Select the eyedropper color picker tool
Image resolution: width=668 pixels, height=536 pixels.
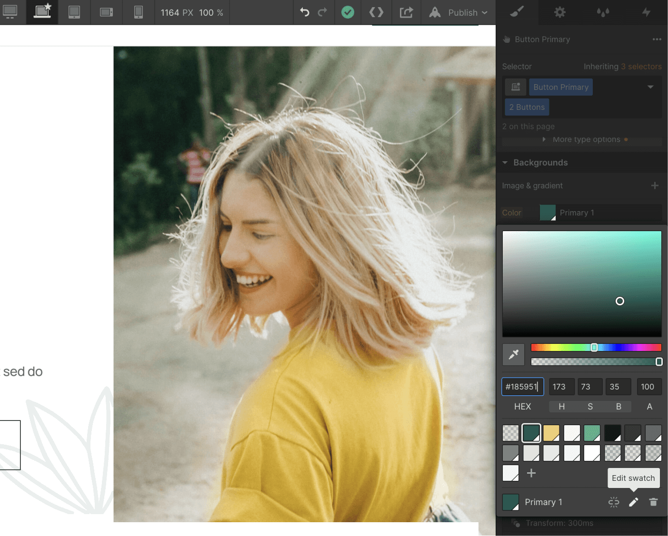[x=513, y=354]
